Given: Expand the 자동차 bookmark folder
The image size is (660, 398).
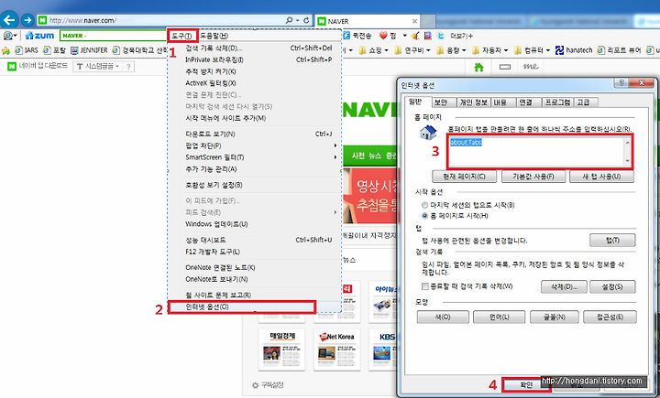Looking at the screenshot, I should (x=489, y=50).
